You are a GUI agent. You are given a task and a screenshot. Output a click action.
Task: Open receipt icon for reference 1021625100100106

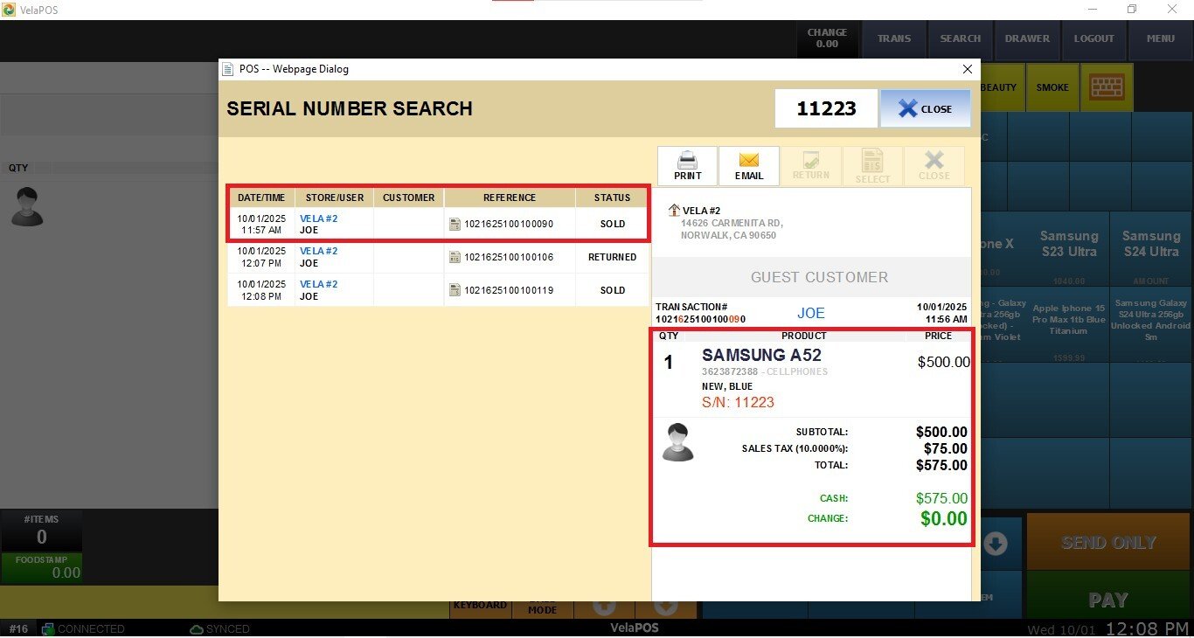click(x=455, y=257)
